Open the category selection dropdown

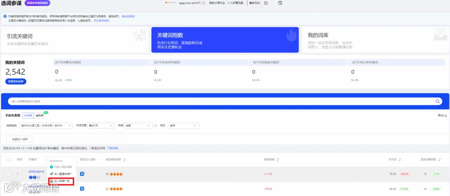click(46, 126)
